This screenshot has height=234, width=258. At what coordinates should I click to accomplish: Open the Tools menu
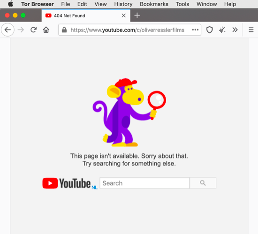tap(182, 4)
